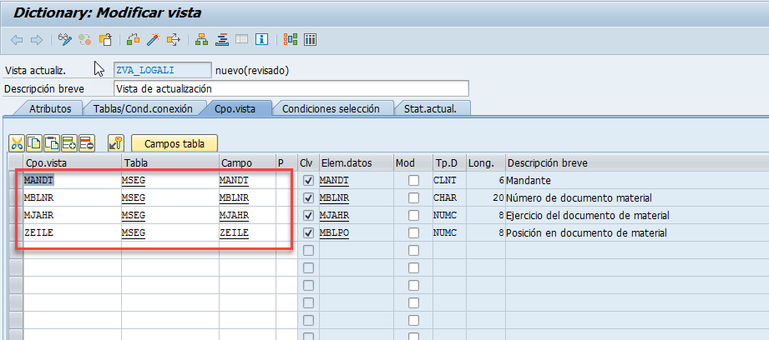Click the greyed-out window layout icon

click(x=242, y=40)
